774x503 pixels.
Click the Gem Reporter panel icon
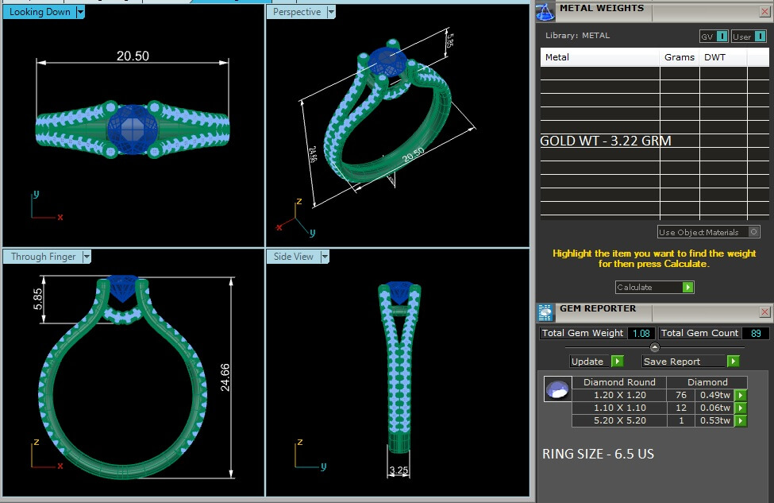(x=545, y=311)
